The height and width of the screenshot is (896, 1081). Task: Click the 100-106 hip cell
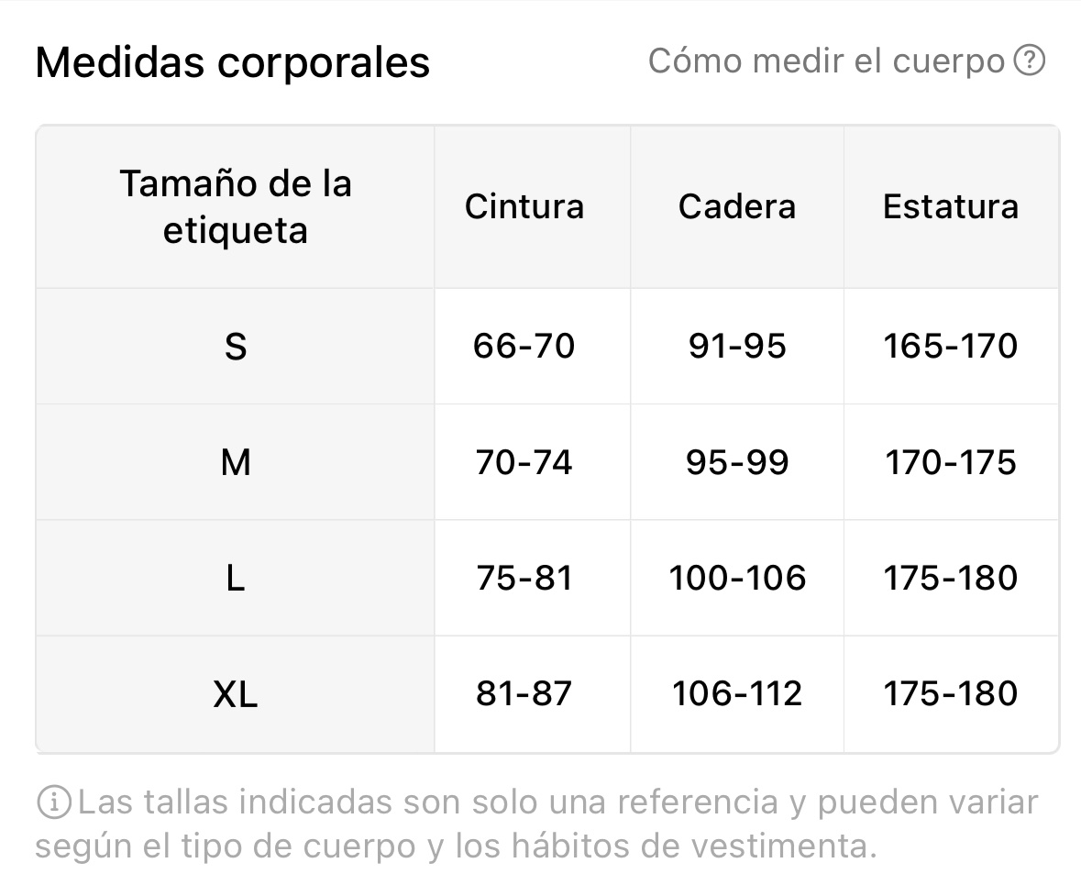[737, 578]
